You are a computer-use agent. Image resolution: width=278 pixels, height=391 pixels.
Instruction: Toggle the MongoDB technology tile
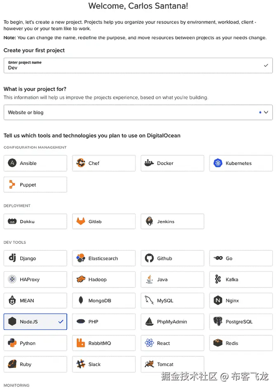[x=104, y=301]
